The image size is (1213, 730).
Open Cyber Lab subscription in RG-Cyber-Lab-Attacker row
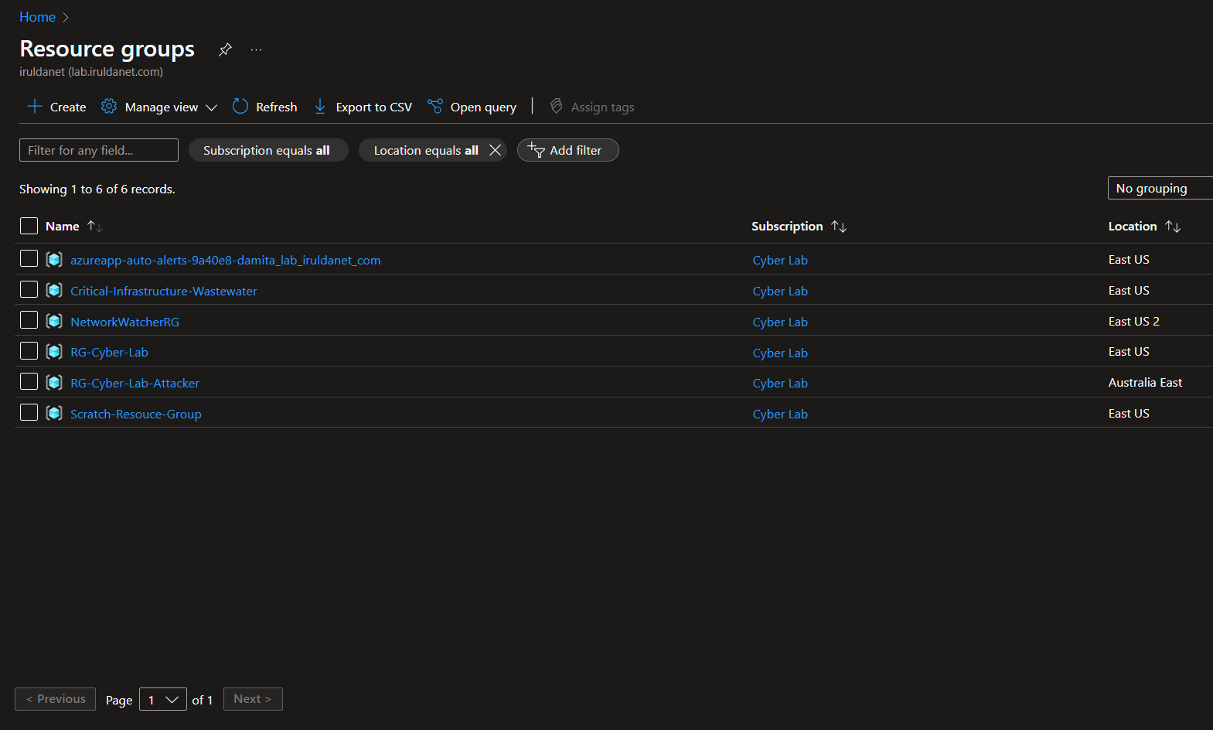pyautogui.click(x=780, y=383)
